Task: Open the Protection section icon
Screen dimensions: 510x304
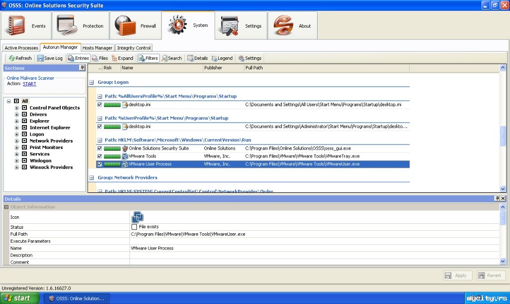Action: click(67, 26)
